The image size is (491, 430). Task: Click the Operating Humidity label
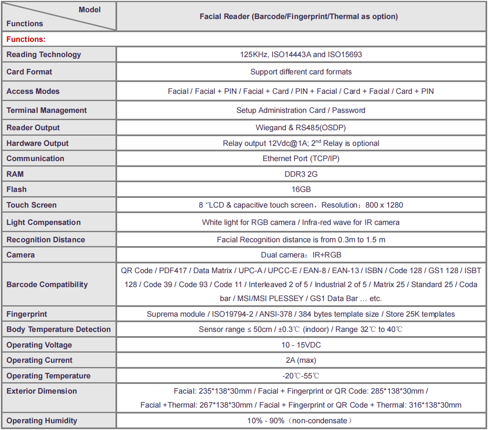click(x=42, y=421)
